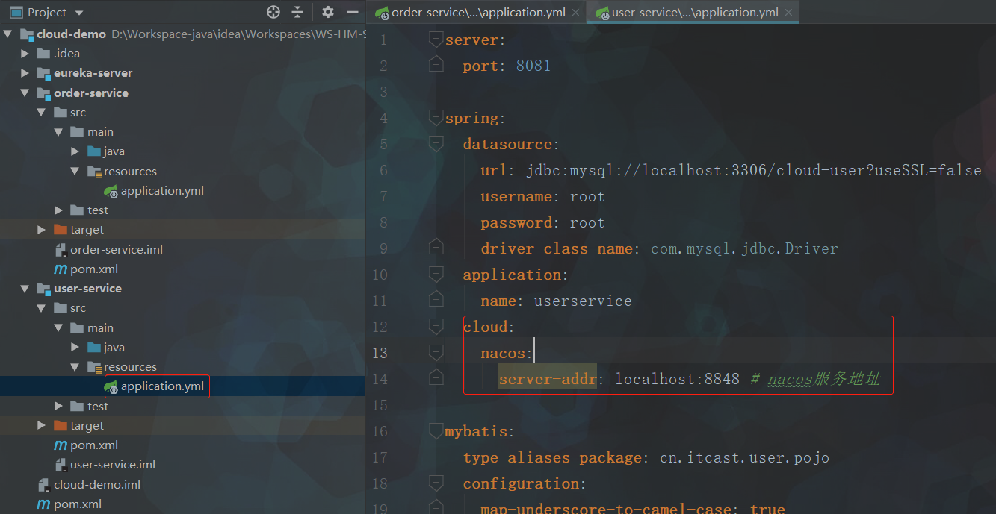Viewport: 996px width, 514px height.
Task: Collapse the user-service module
Action: [x=25, y=289]
